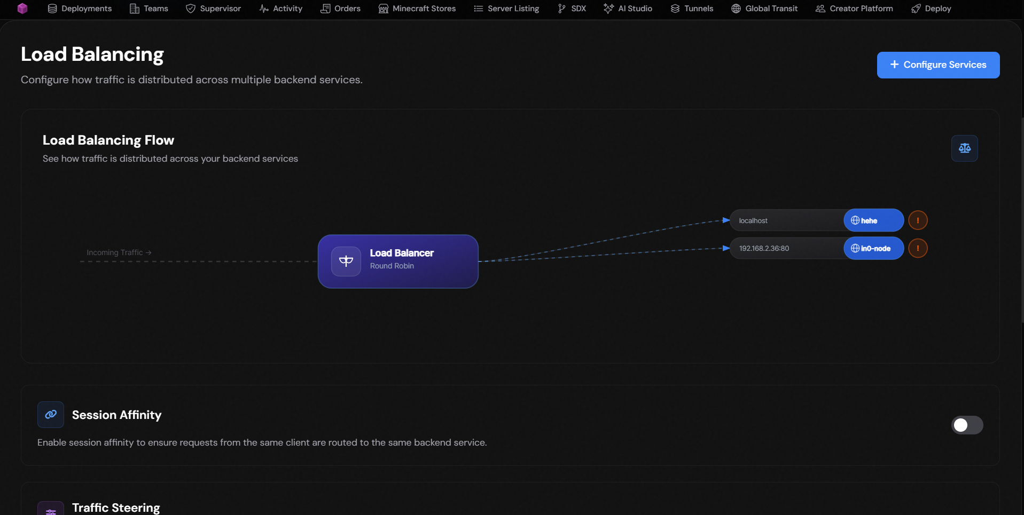Enable the Session Affinity toggle
Viewport: 1024px width, 515px height.
click(x=967, y=425)
